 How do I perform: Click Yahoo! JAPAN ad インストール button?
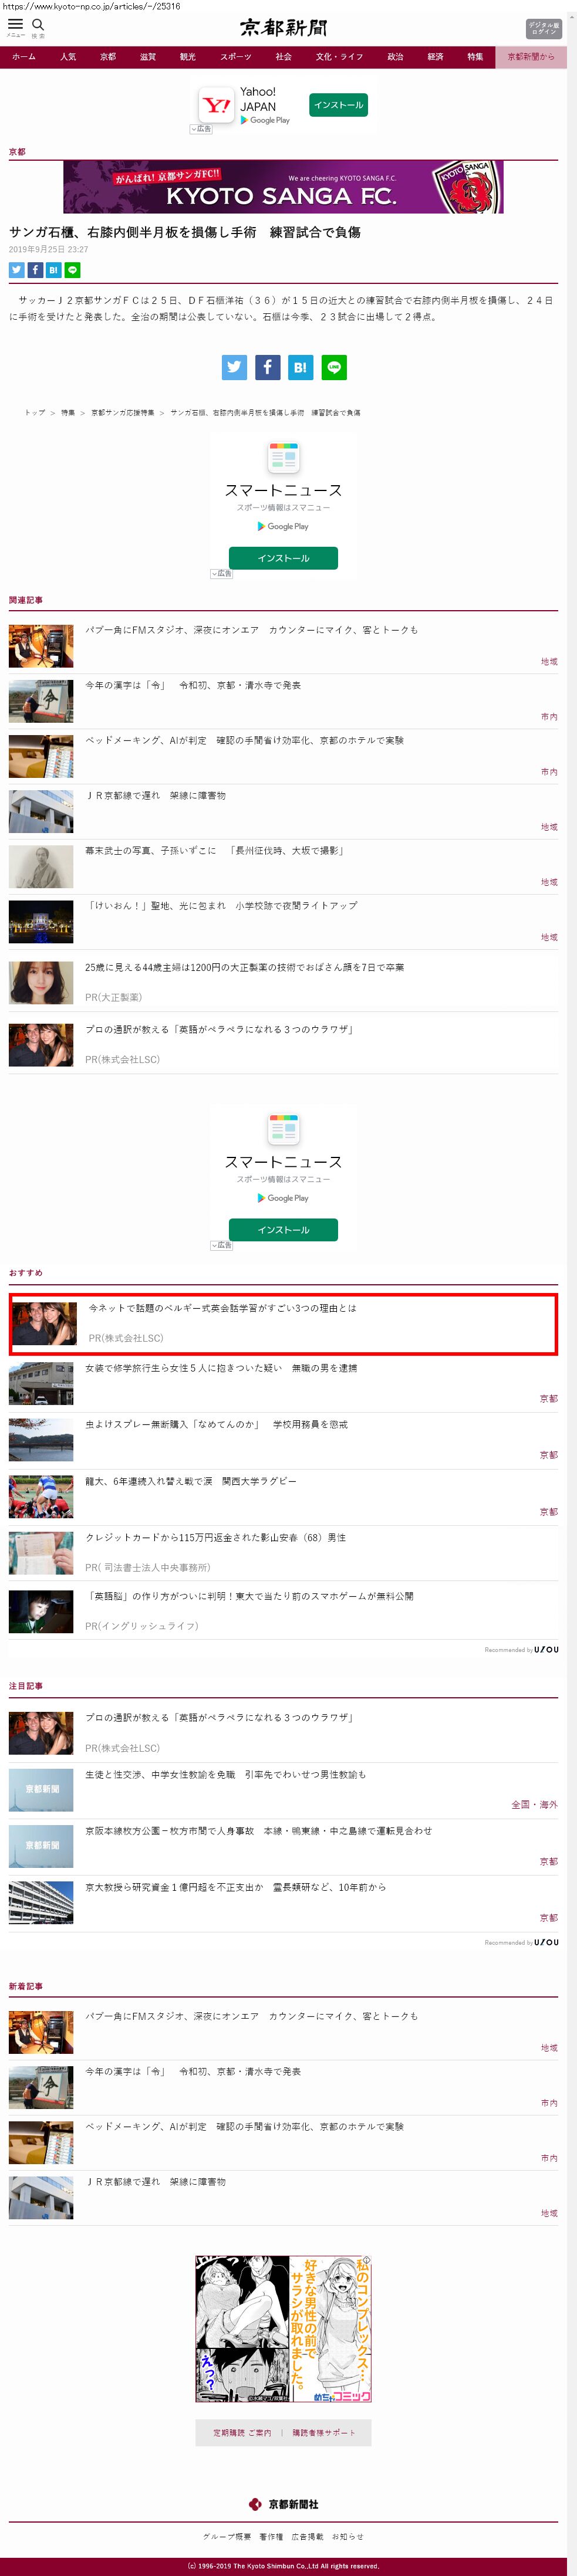pyautogui.click(x=337, y=105)
